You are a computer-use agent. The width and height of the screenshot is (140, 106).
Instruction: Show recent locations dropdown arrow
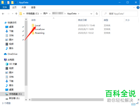coord(13,14)
